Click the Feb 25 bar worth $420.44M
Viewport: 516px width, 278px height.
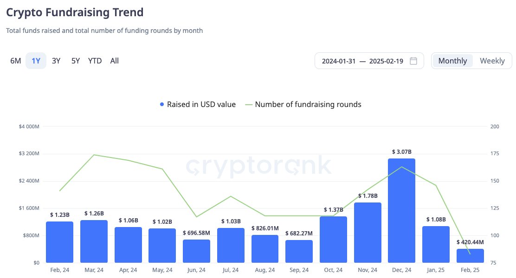pyautogui.click(x=470, y=255)
